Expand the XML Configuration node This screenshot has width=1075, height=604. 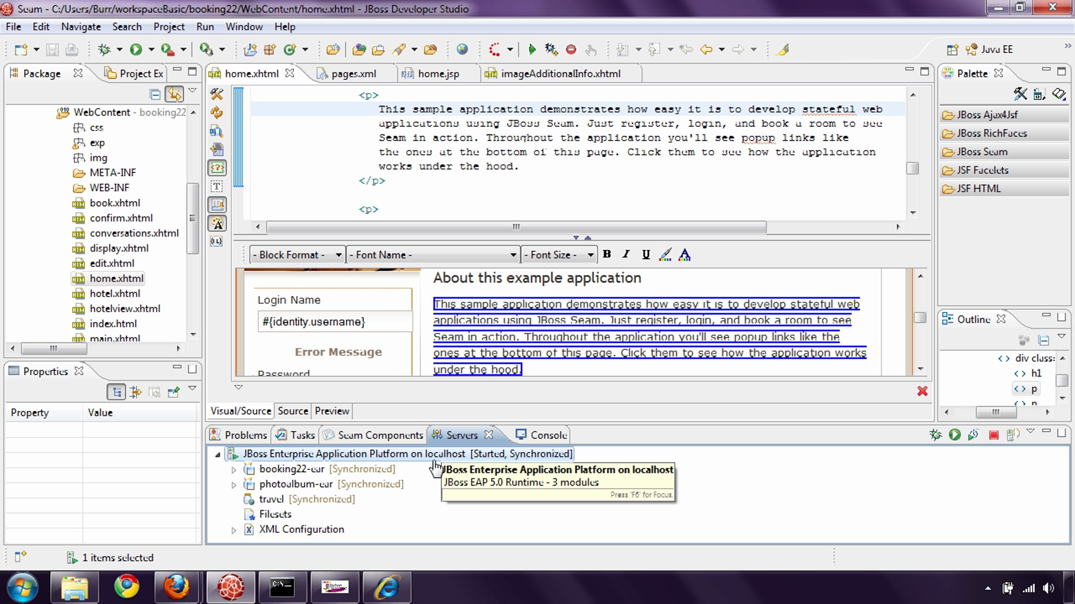(x=234, y=530)
